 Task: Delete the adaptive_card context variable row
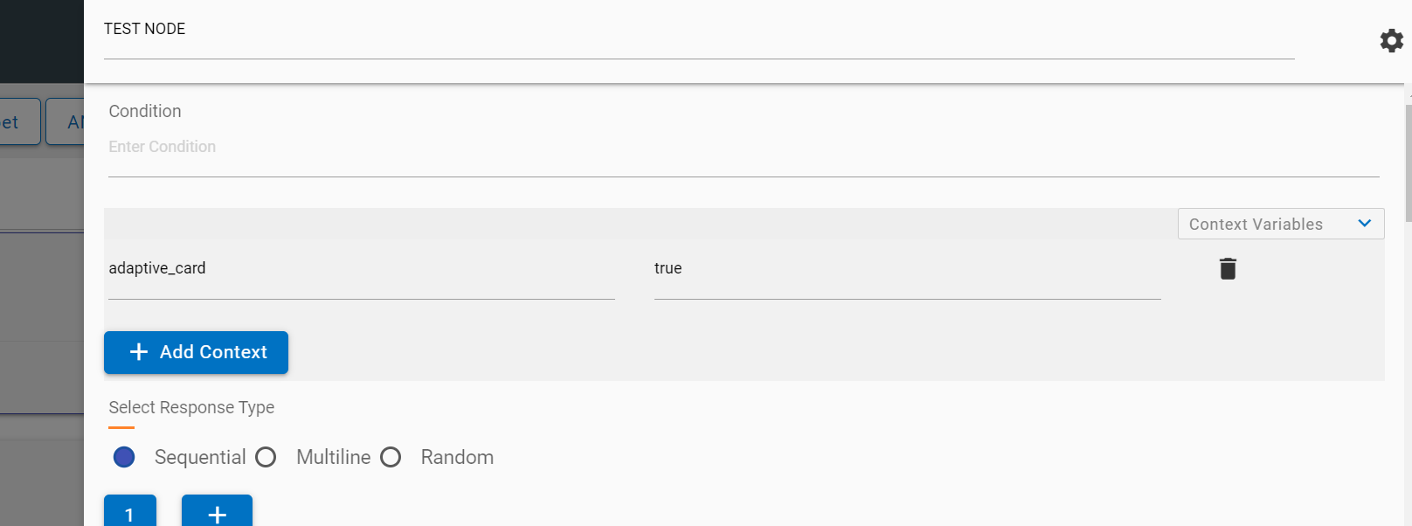(1228, 268)
